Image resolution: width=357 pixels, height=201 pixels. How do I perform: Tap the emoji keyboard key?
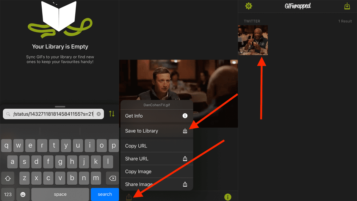click(x=23, y=194)
